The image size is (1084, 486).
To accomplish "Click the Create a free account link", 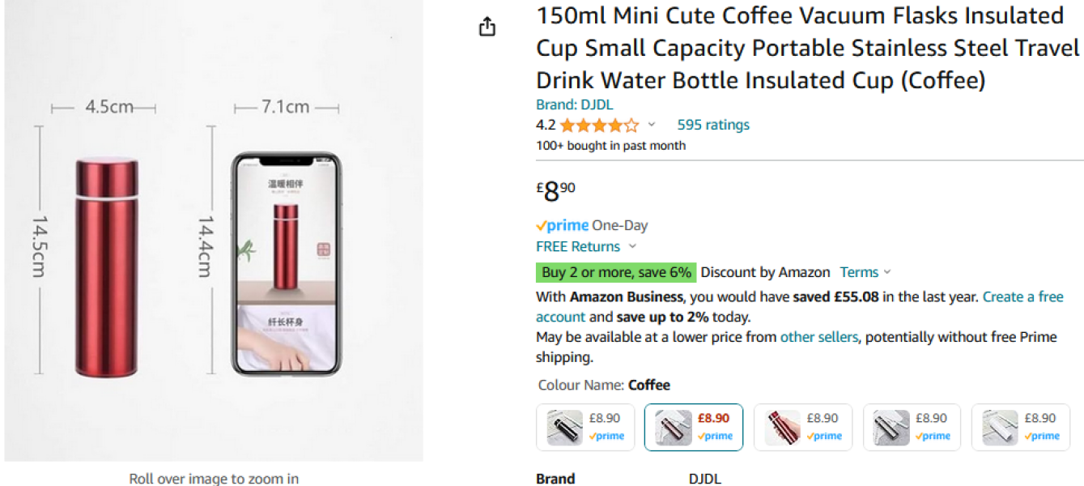I will point(1023,296).
